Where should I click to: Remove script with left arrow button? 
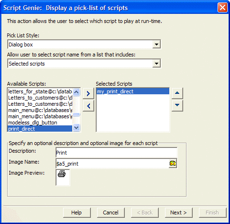pyautogui.click(x=88, y=106)
